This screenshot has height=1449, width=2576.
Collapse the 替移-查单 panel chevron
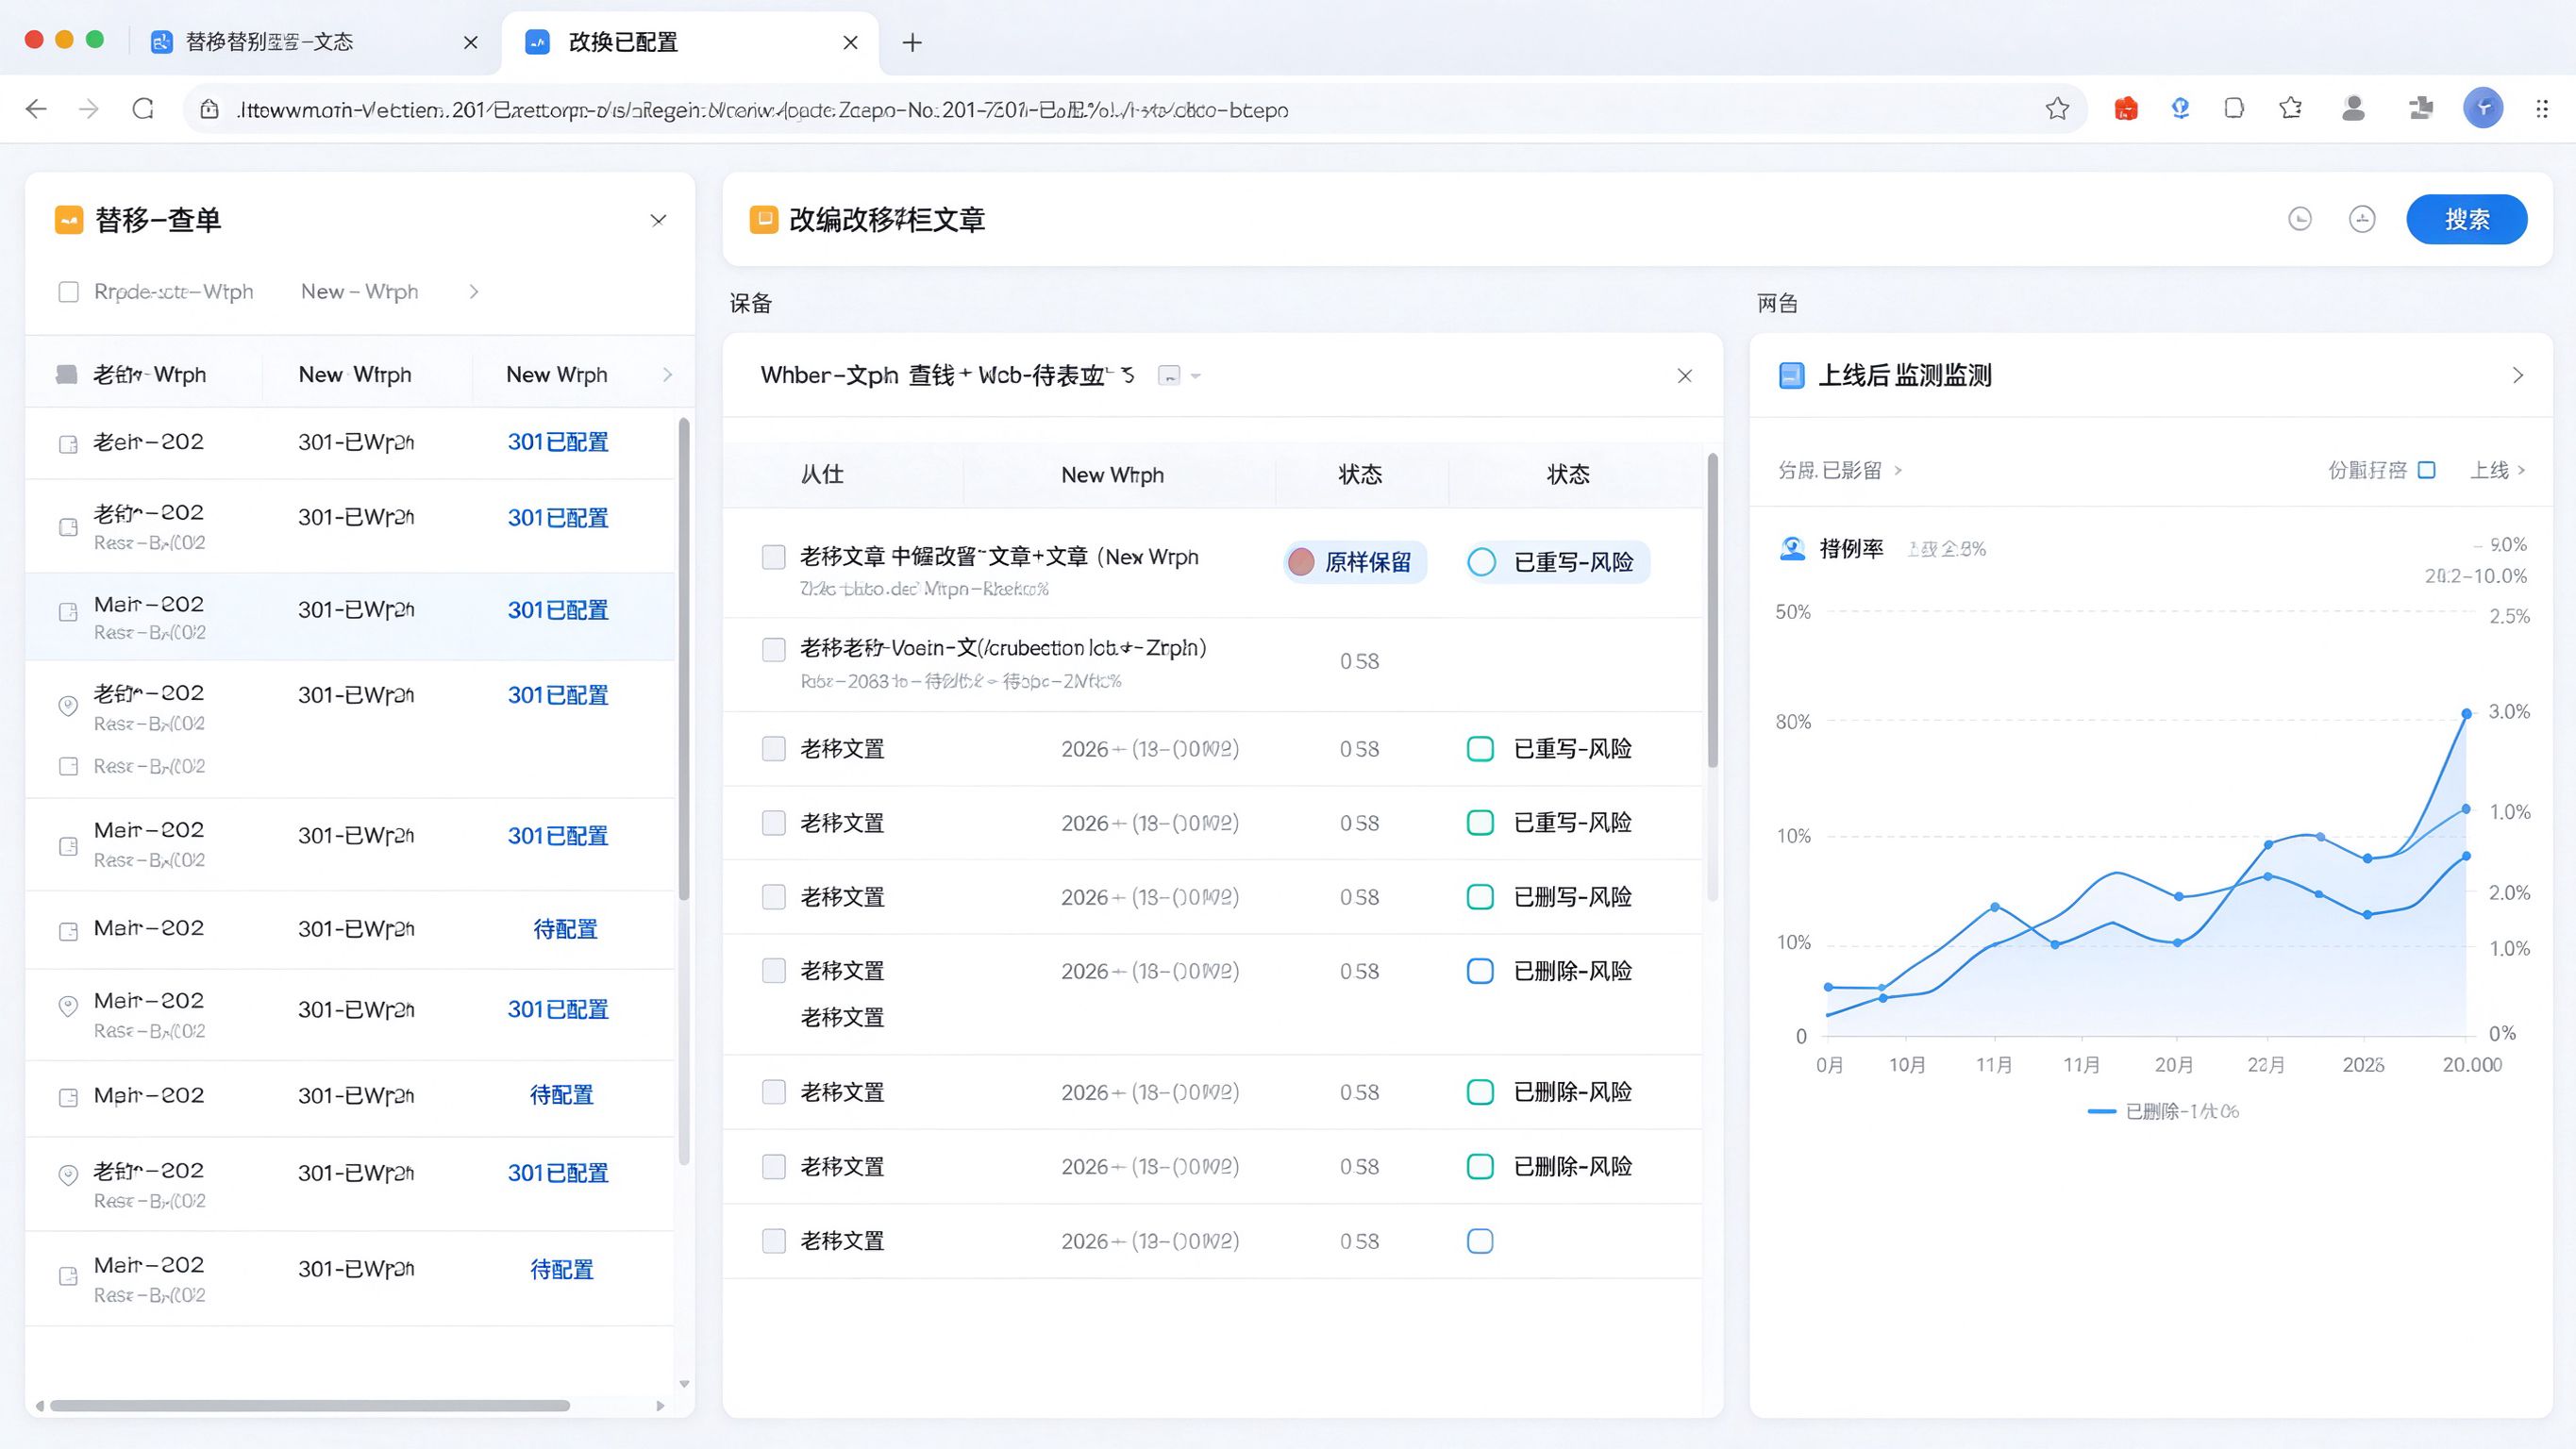coord(658,220)
